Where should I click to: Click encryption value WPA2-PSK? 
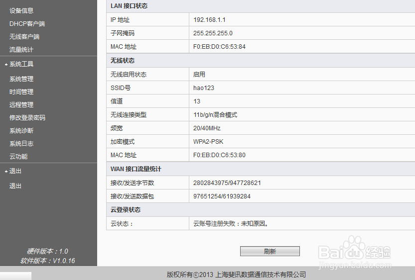pos(208,142)
